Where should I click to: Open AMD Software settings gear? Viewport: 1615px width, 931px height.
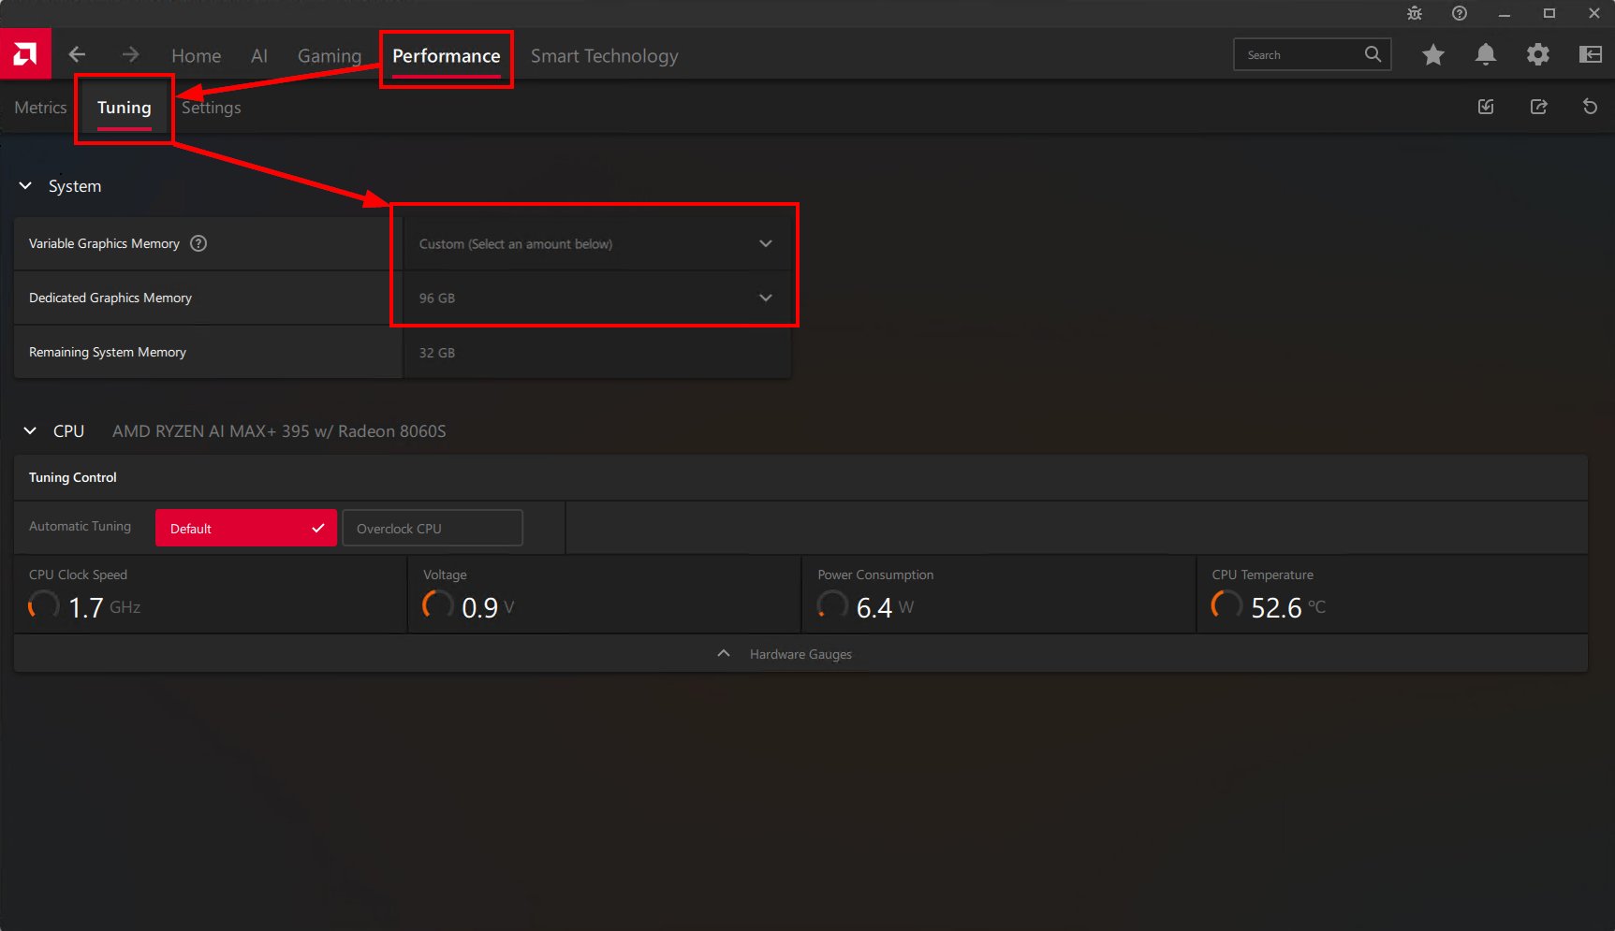(1537, 55)
